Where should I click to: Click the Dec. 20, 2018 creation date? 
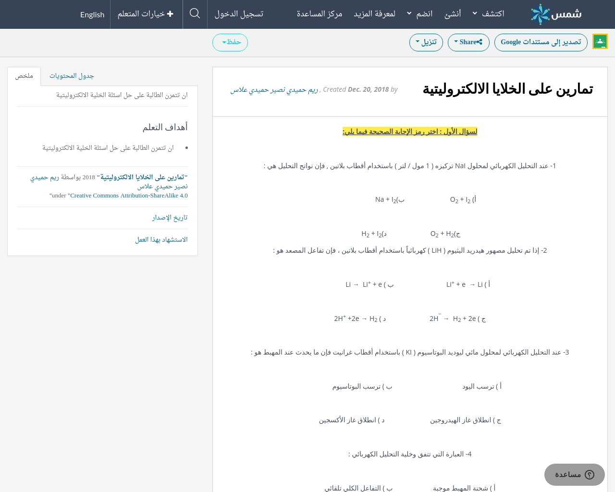click(368, 89)
